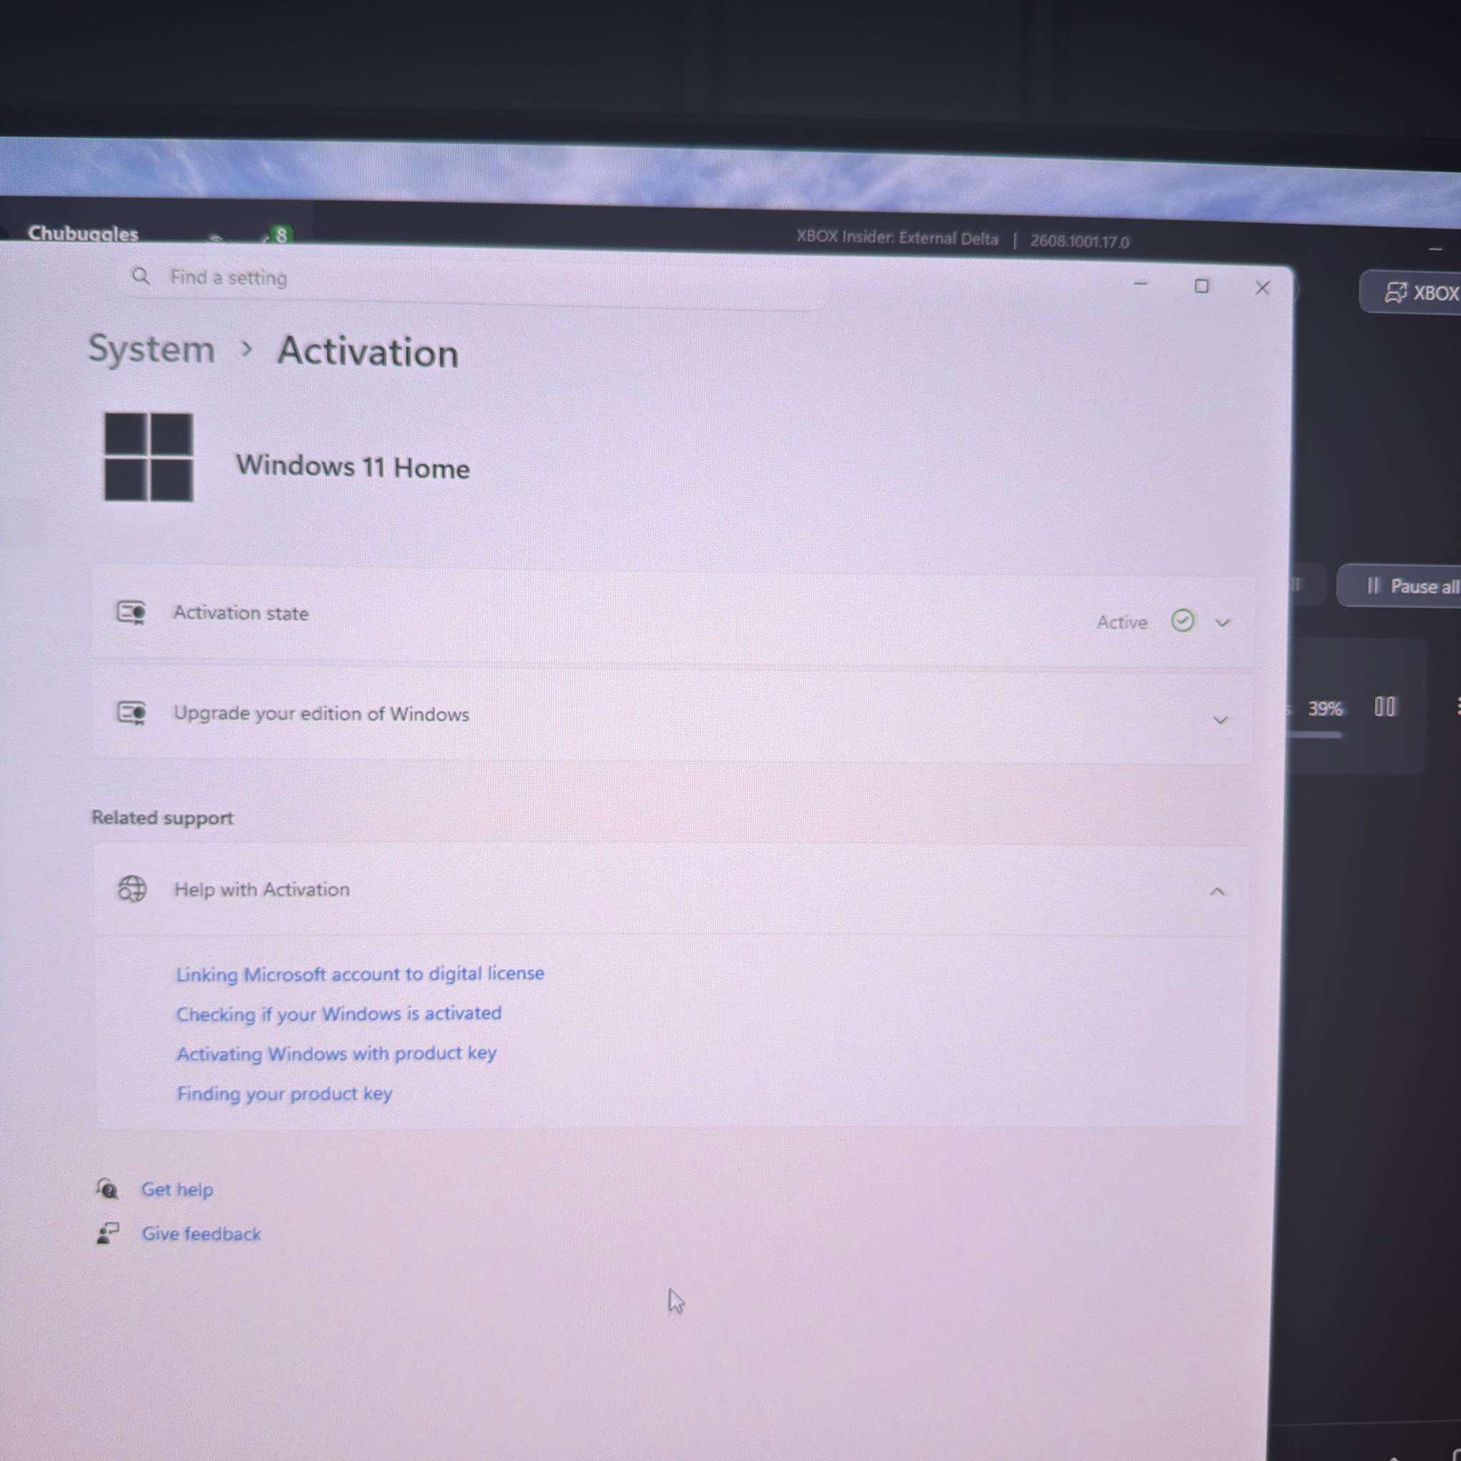Minimize the Settings window
Image resolution: width=1461 pixels, height=1461 pixels.
[x=1141, y=284]
